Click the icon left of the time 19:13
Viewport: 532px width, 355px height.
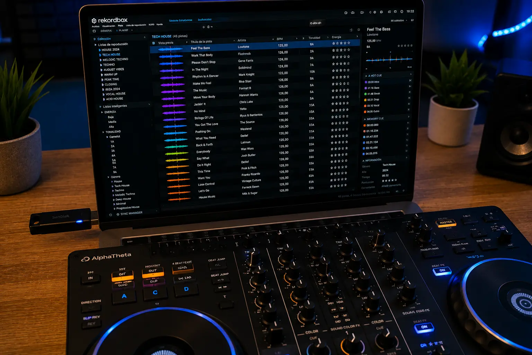pos(402,11)
